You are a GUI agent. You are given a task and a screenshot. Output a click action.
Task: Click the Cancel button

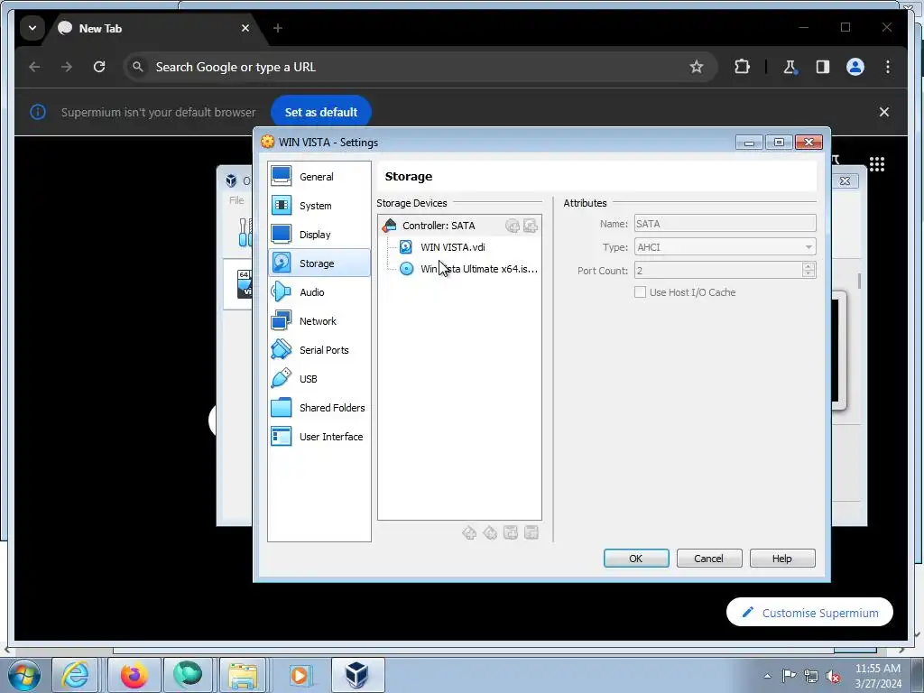pyautogui.click(x=709, y=558)
